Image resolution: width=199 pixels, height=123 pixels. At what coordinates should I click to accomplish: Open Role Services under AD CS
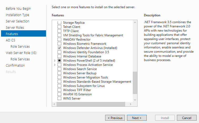coord(20,46)
